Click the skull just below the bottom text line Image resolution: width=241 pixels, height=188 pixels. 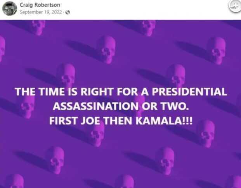click(96, 134)
